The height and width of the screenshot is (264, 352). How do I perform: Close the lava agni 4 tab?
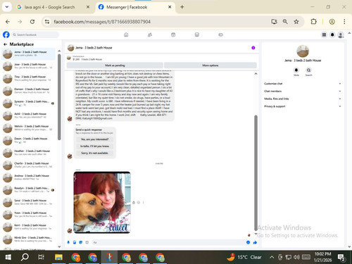click(88, 7)
